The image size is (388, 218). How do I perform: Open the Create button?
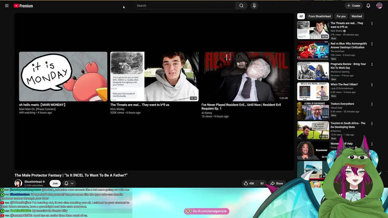pyautogui.click(x=353, y=6)
